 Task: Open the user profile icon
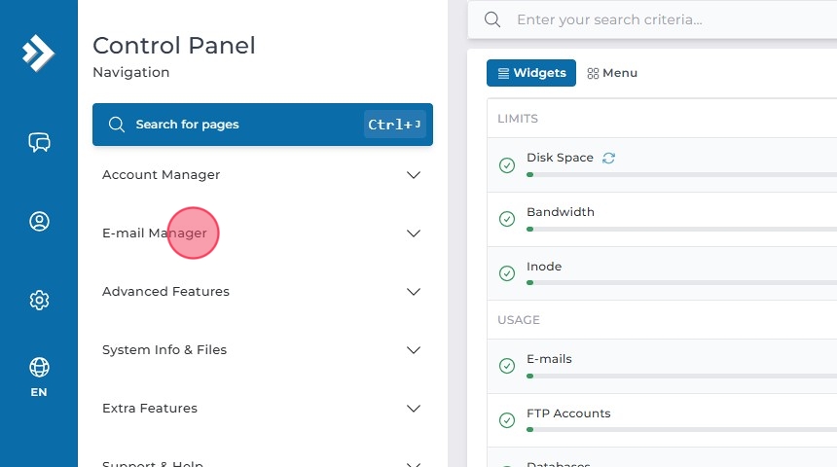click(x=39, y=222)
